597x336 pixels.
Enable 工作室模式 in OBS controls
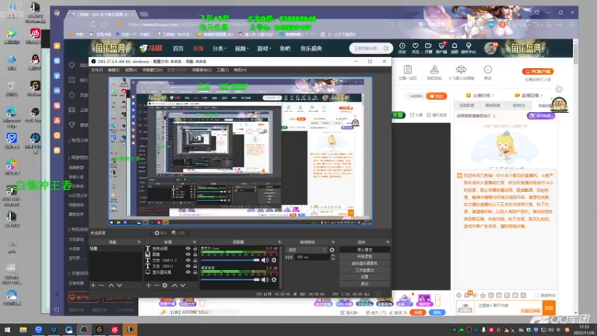[x=365, y=270]
